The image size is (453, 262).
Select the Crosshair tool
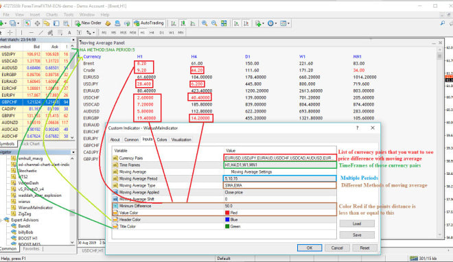click(x=10, y=33)
